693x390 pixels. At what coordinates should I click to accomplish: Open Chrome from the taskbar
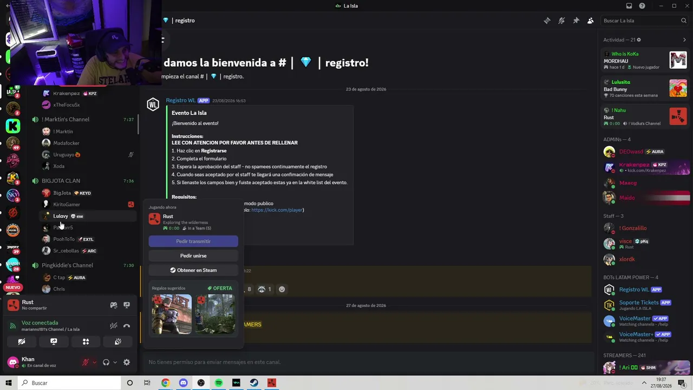point(166,383)
